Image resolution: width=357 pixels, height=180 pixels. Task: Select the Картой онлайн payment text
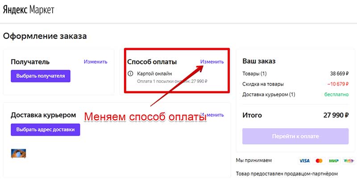154,74
